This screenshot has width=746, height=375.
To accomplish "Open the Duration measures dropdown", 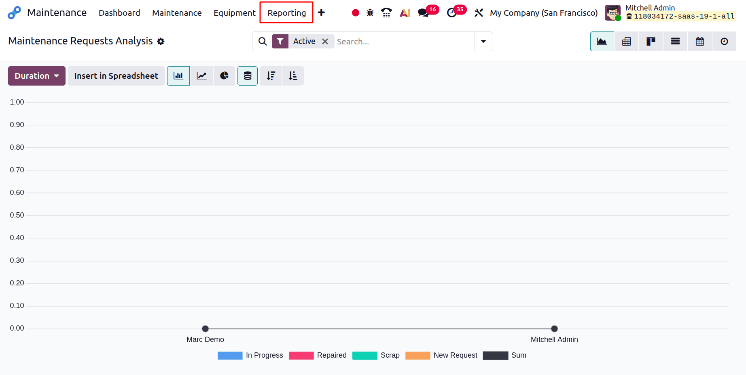I will point(37,76).
